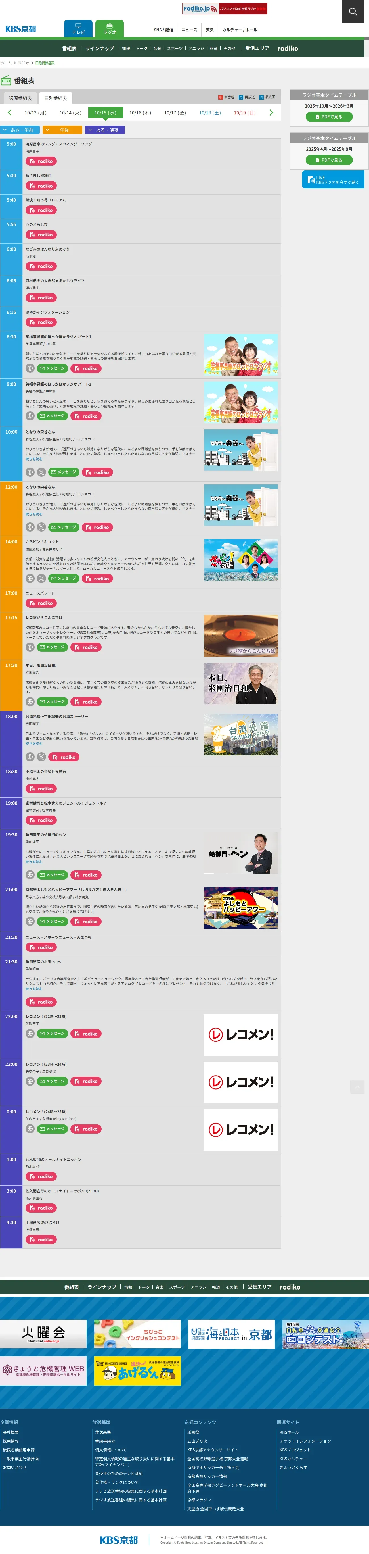Open radiko for 4:30 上柳昌彦 あさぼらけ
This screenshot has width=369, height=1554.
coord(41,1239)
